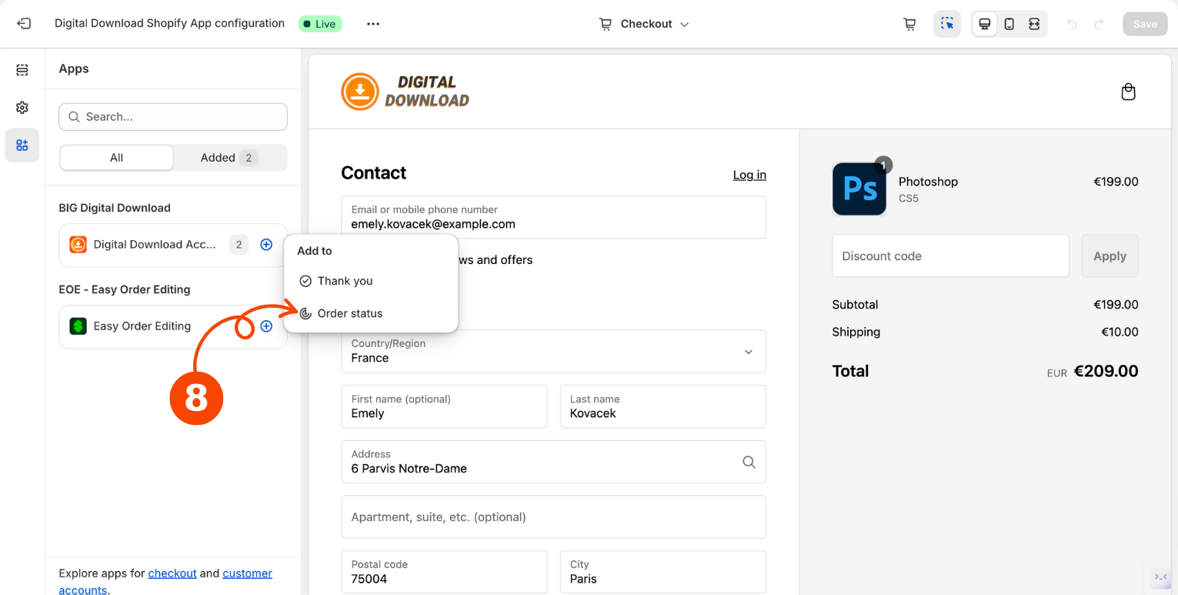Expand the Country/Region dropdown
This screenshot has height=595, width=1178.
[x=553, y=351]
